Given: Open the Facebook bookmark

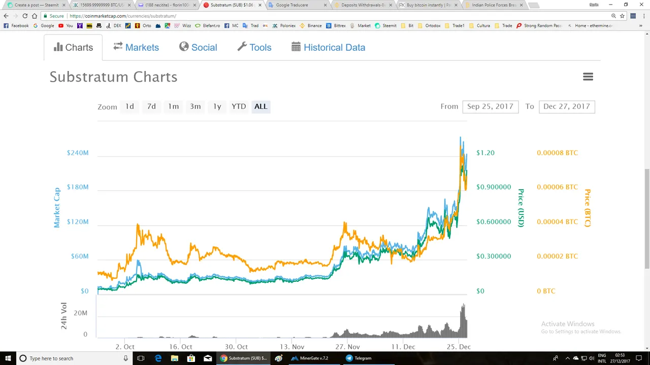Looking at the screenshot, I should pyautogui.click(x=17, y=25).
